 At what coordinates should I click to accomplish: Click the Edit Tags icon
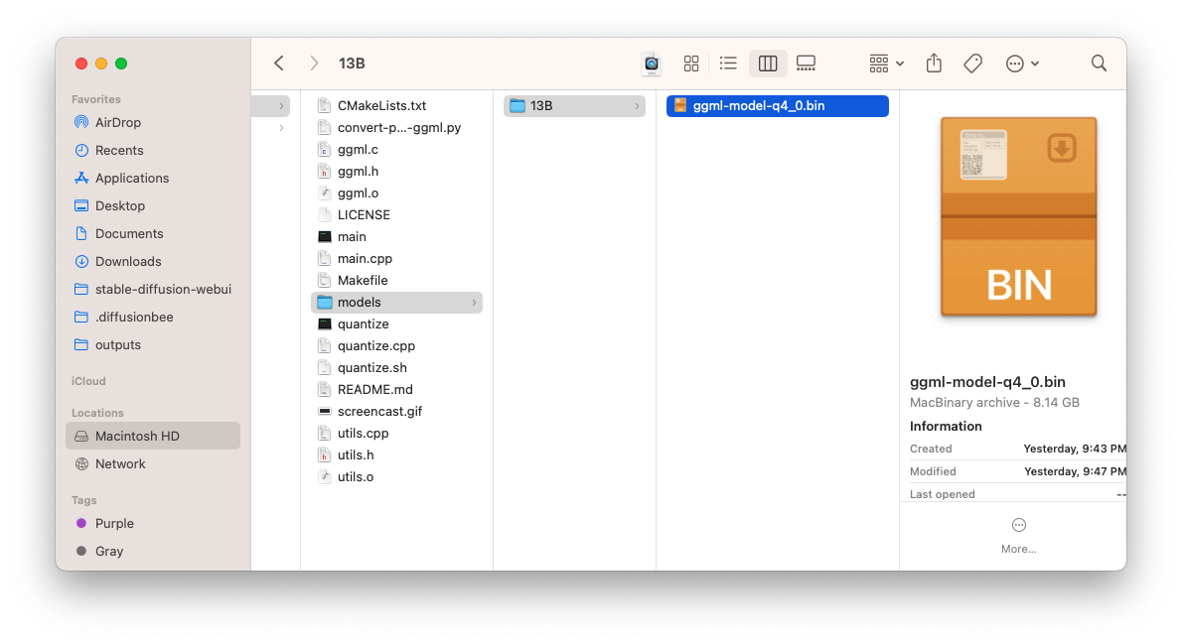coord(973,64)
